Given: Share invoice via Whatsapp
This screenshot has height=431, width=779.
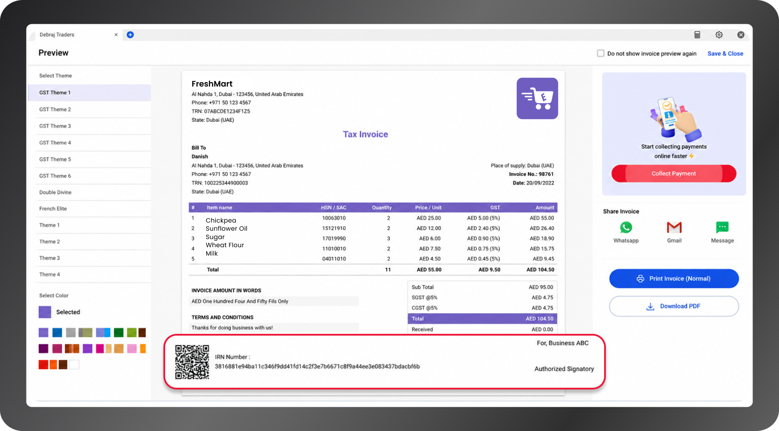Looking at the screenshot, I should [x=626, y=232].
